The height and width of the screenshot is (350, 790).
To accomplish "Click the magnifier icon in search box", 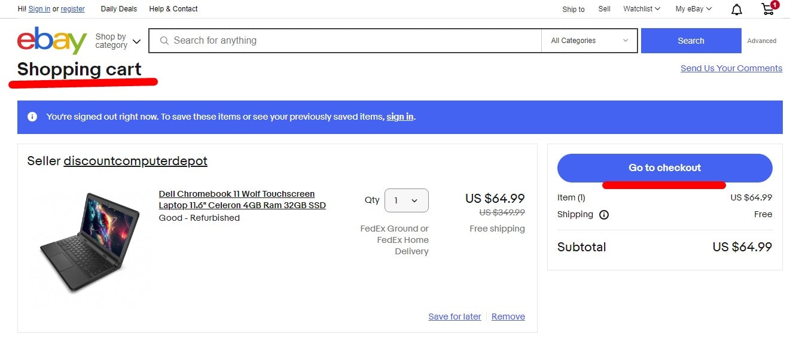I will point(164,41).
